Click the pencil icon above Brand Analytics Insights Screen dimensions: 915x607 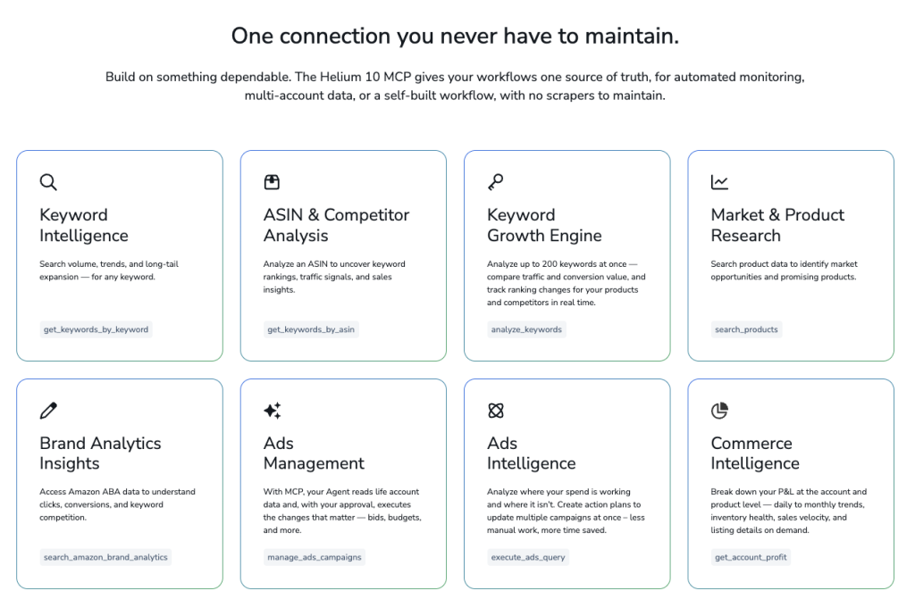point(48,411)
